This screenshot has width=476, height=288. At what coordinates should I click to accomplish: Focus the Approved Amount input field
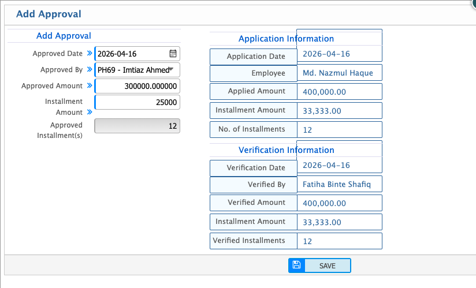point(137,86)
